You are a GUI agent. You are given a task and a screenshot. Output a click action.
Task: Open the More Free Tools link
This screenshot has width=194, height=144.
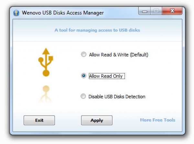click(x=157, y=120)
